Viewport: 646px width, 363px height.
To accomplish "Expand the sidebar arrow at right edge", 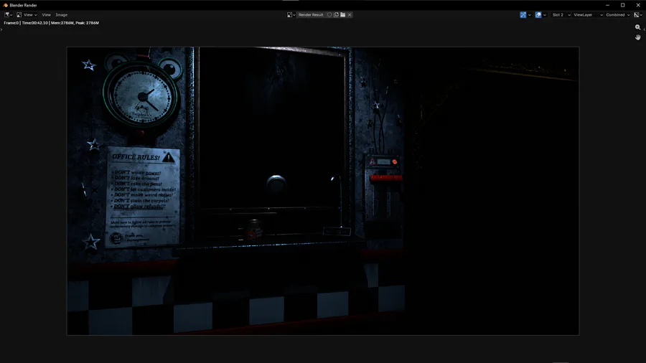I will pos(645,29).
